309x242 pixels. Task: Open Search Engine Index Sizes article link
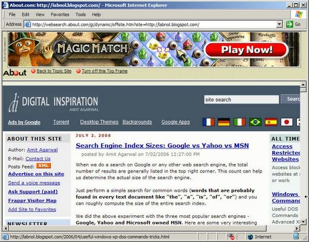162,146
